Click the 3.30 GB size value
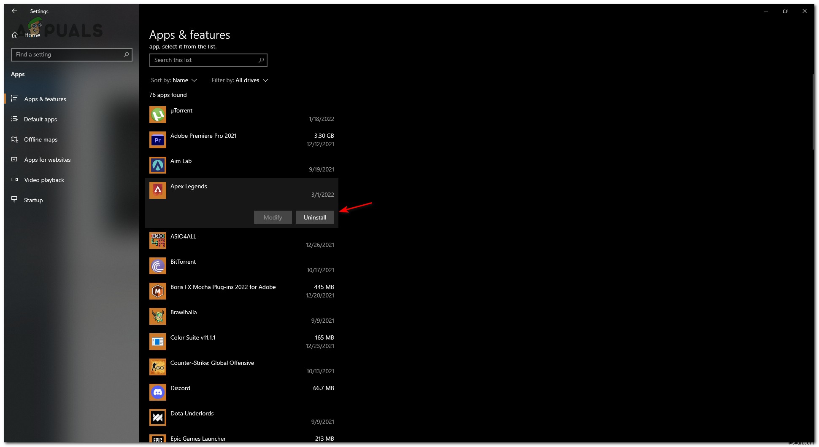819x447 pixels. coord(324,136)
